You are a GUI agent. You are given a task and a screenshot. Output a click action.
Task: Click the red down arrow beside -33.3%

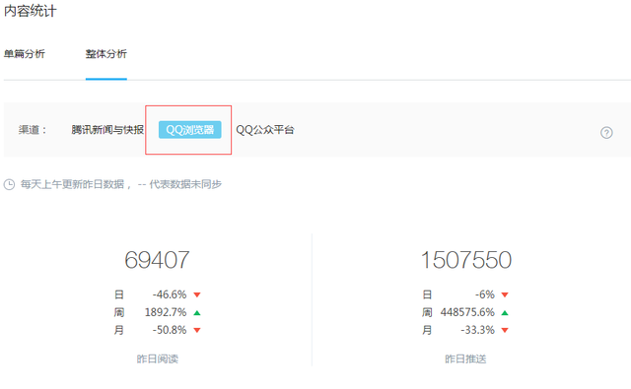(505, 330)
